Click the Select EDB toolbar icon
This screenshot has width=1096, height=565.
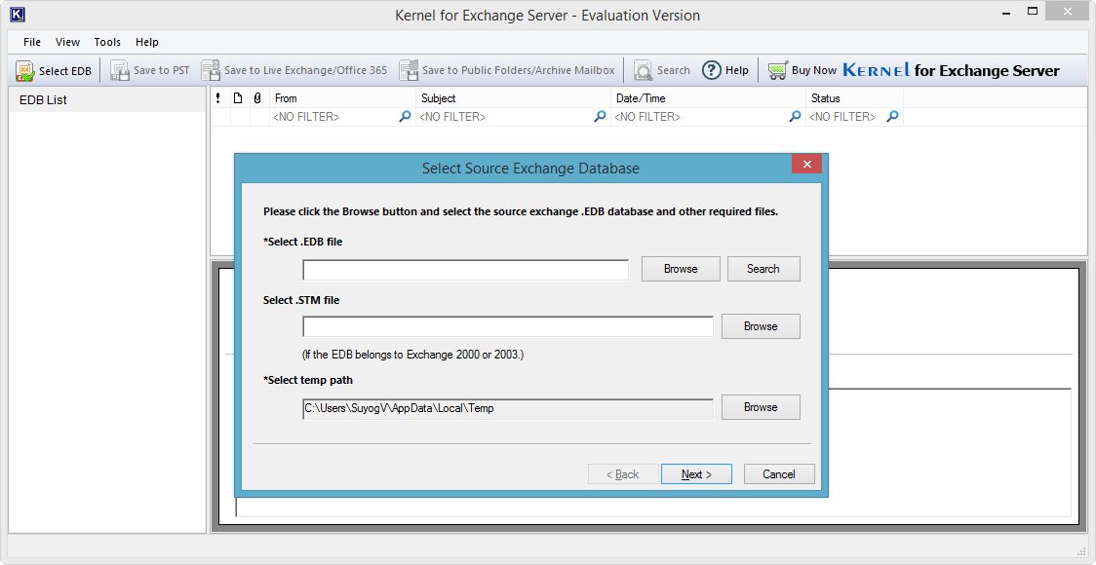25,70
